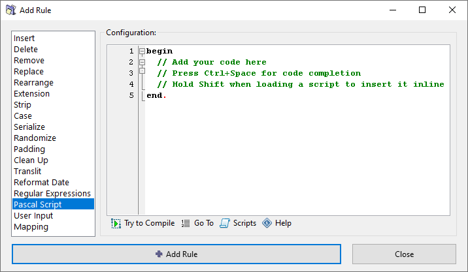468x272 pixels.
Task: Select the Mapping rule at list bottom
Action: point(31,226)
